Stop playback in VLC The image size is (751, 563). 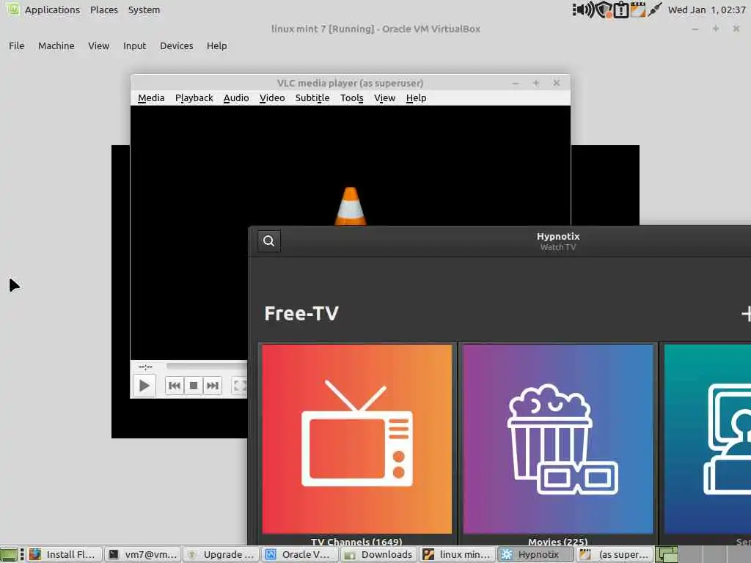[x=194, y=386]
